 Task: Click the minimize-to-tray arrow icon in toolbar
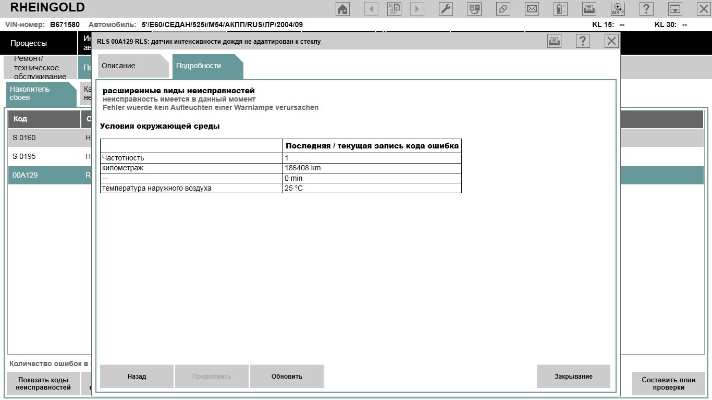[675, 9]
